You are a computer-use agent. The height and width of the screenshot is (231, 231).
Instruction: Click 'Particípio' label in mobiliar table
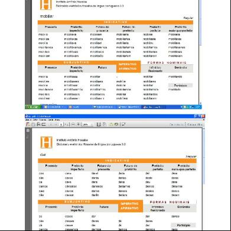click(180, 86)
